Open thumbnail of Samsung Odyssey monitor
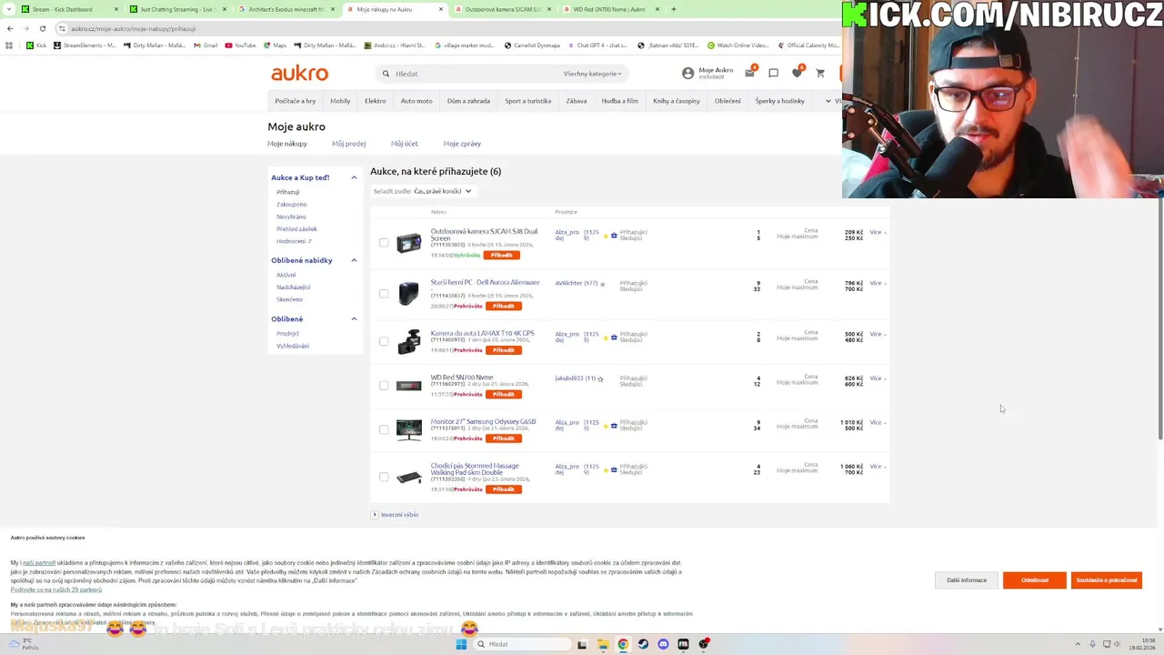Screen dimensions: 1164x655 [408, 429]
